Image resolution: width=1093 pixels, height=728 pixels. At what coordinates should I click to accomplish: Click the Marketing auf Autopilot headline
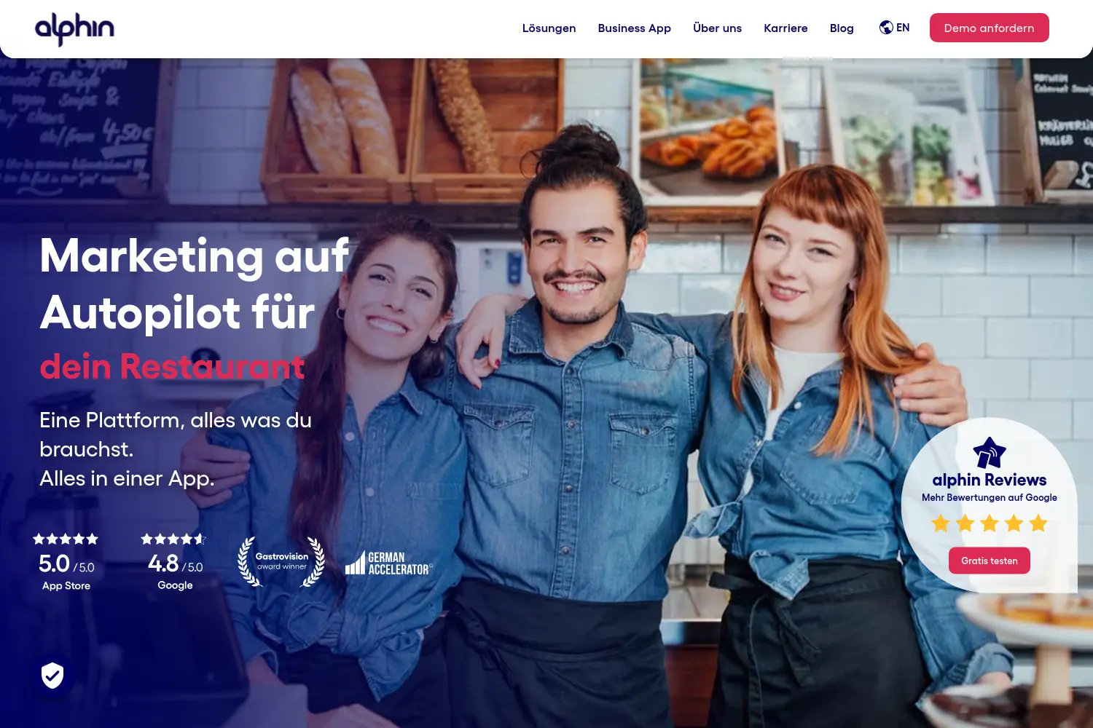click(x=194, y=284)
